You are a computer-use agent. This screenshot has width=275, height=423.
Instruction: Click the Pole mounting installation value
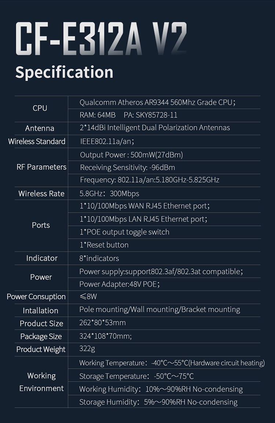coord(159,310)
